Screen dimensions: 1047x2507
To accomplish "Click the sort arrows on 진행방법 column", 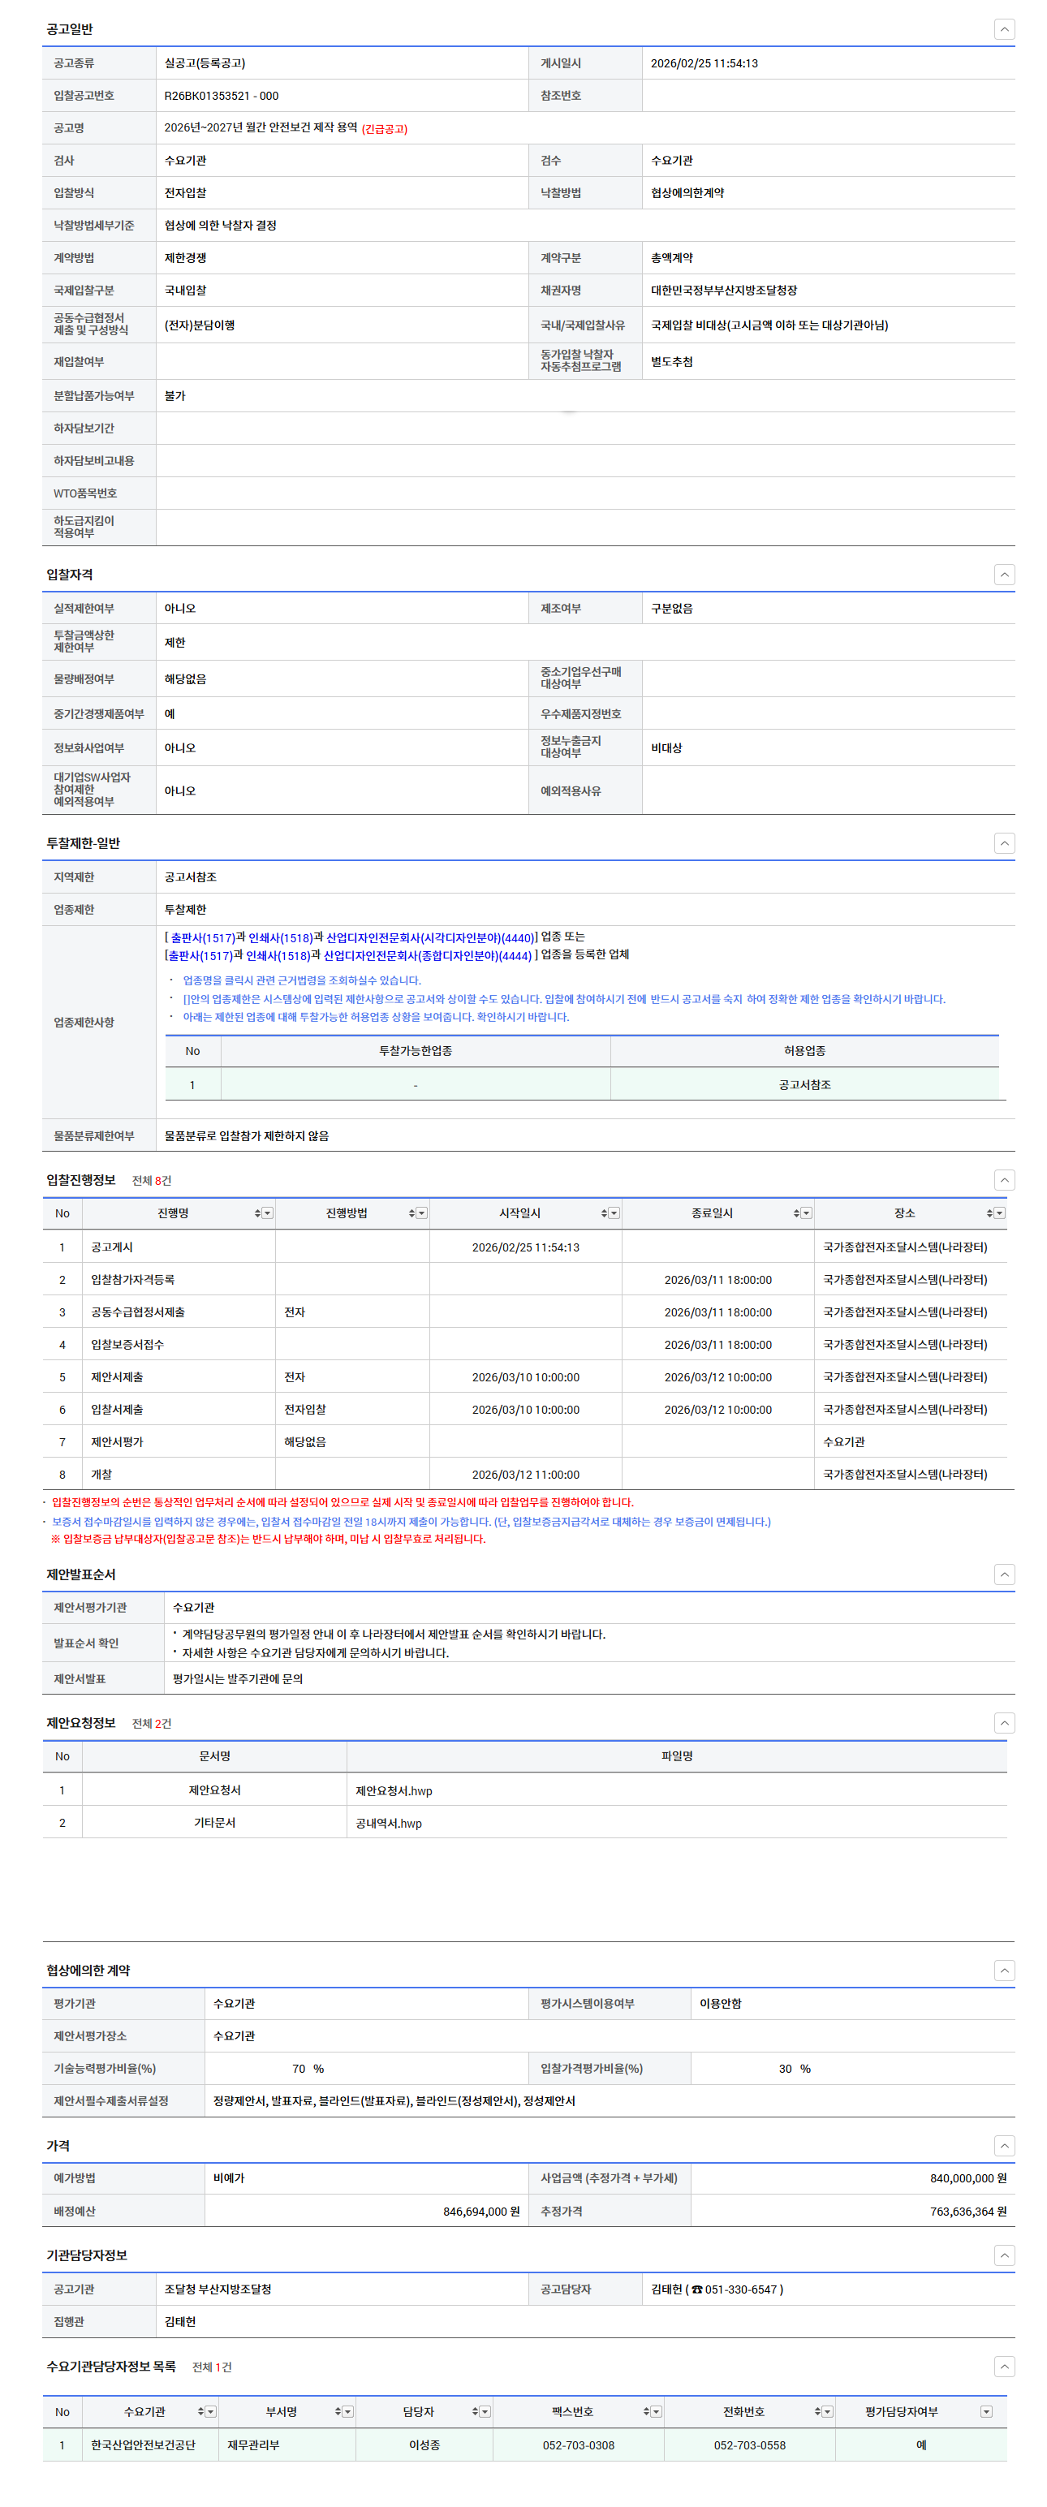I will [x=411, y=1213].
